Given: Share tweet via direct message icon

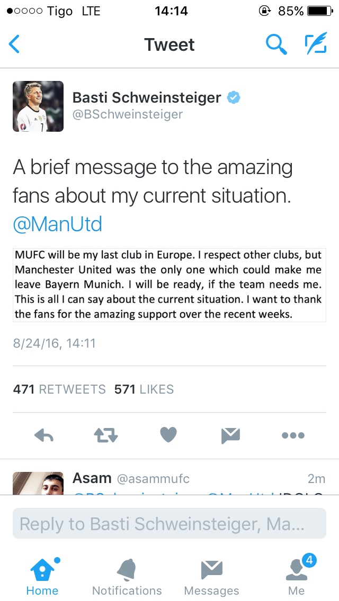Looking at the screenshot, I should tap(230, 435).
